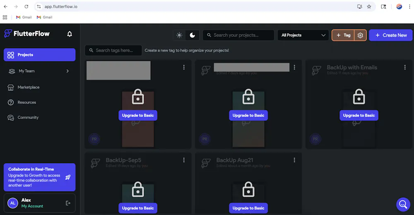The height and width of the screenshot is (215, 414).
Task: Click the lock icon on BackUp-Sep5 card
Action: [138, 189]
